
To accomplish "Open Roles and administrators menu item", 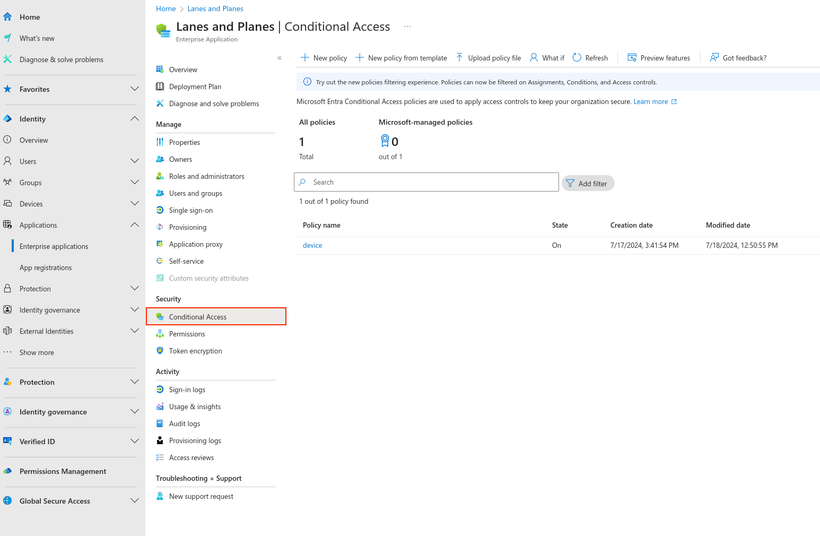I will pos(207,176).
